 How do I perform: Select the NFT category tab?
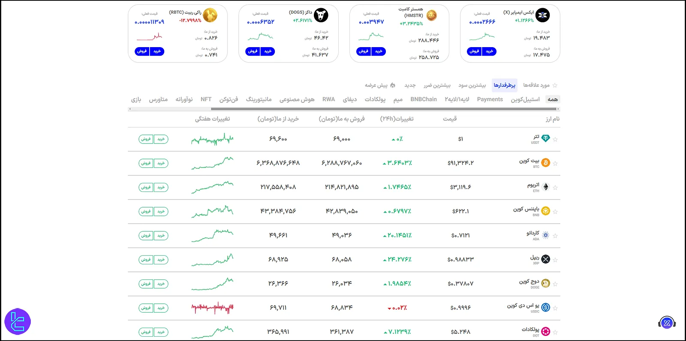pos(206,99)
